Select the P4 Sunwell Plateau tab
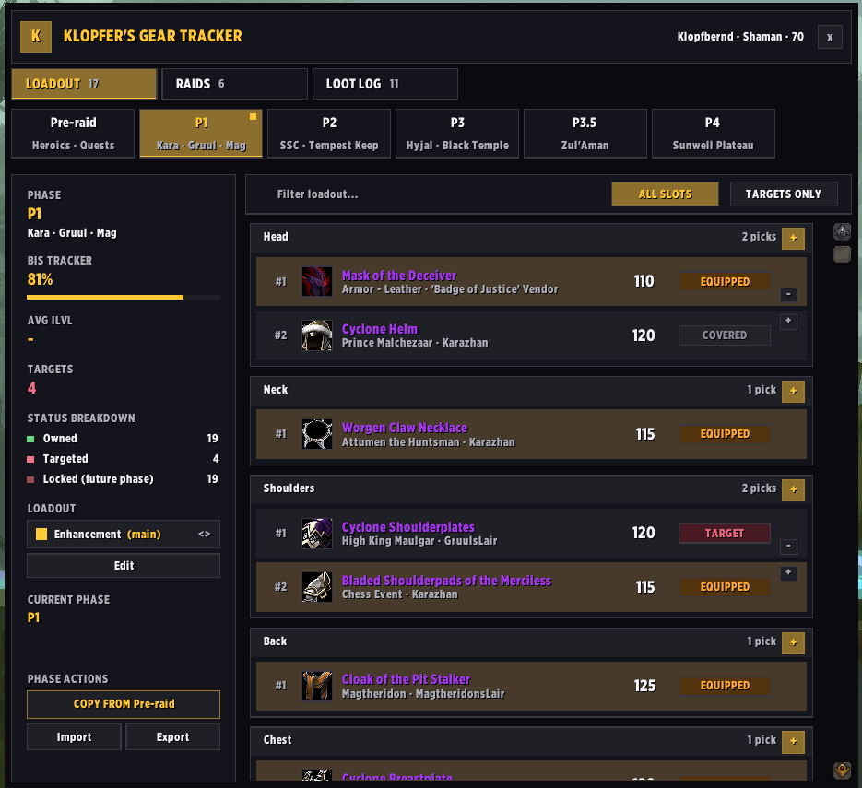The image size is (862, 788). coord(713,134)
